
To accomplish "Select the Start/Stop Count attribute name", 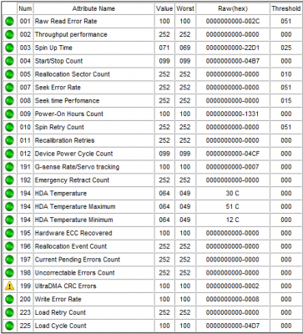I will click(x=58, y=61).
